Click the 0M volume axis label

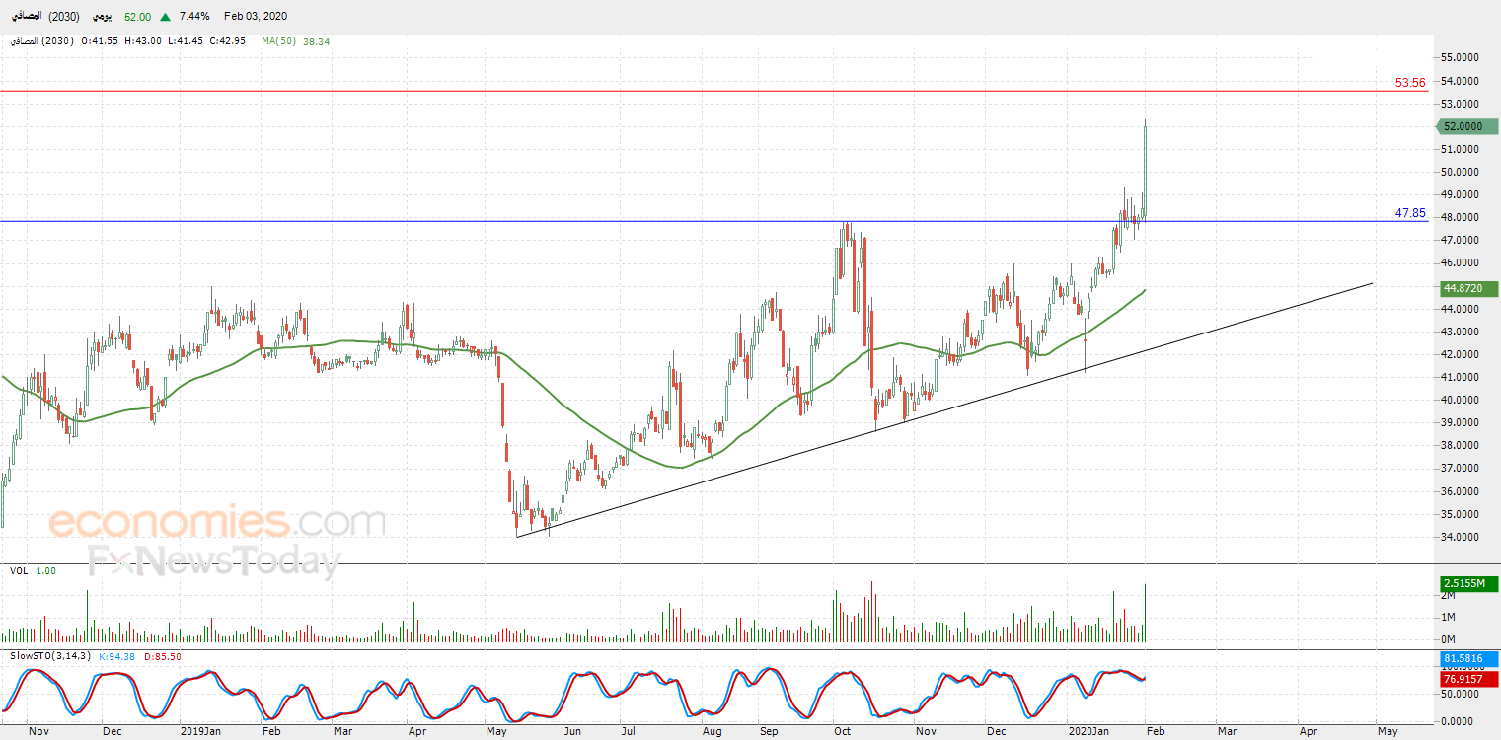(1449, 639)
